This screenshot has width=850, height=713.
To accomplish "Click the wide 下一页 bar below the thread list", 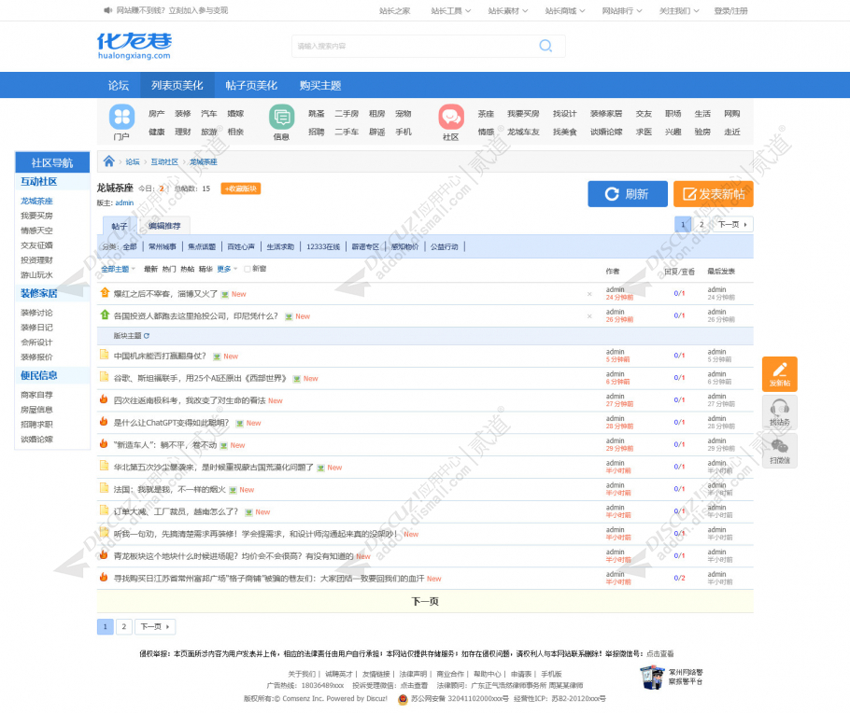I will [425, 601].
